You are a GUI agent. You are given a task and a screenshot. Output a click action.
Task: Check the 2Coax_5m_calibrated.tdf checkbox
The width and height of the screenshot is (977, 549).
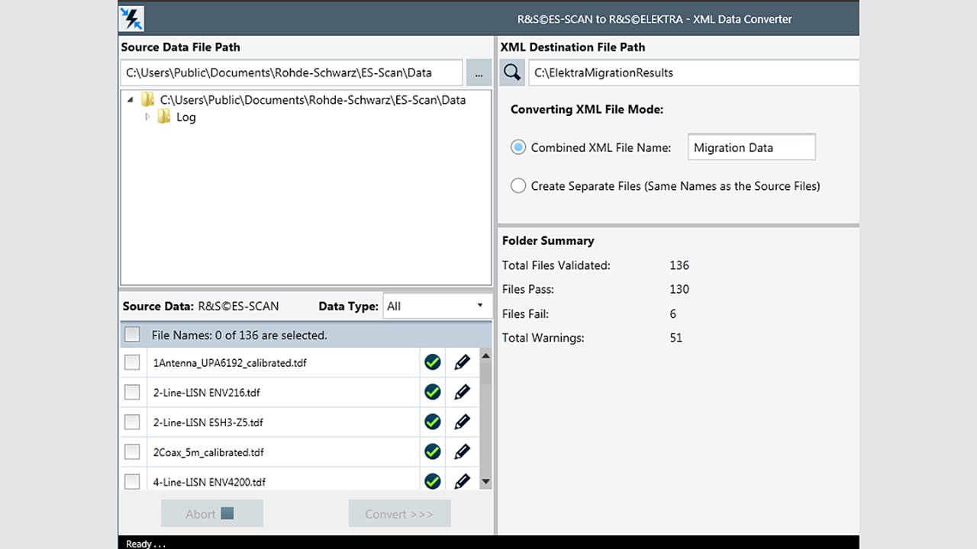tap(132, 451)
